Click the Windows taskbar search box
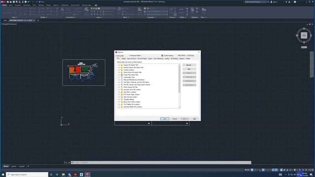This screenshot has height=177, width=315. [x=27, y=175]
